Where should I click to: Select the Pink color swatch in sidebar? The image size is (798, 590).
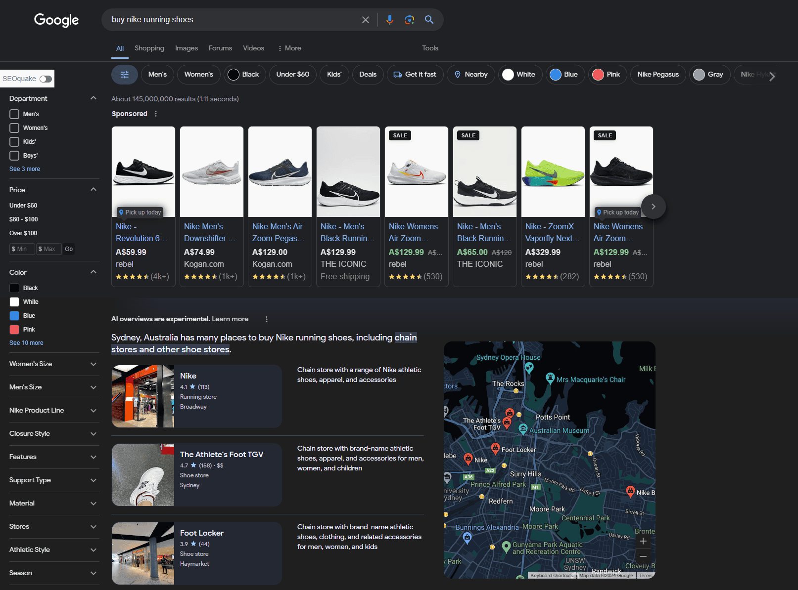point(14,330)
